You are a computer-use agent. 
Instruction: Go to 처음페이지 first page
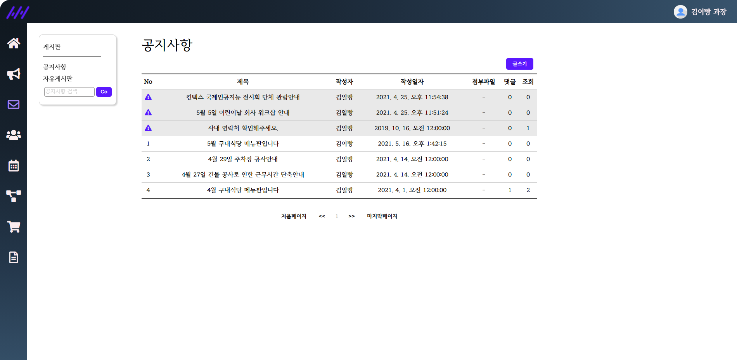[294, 216]
